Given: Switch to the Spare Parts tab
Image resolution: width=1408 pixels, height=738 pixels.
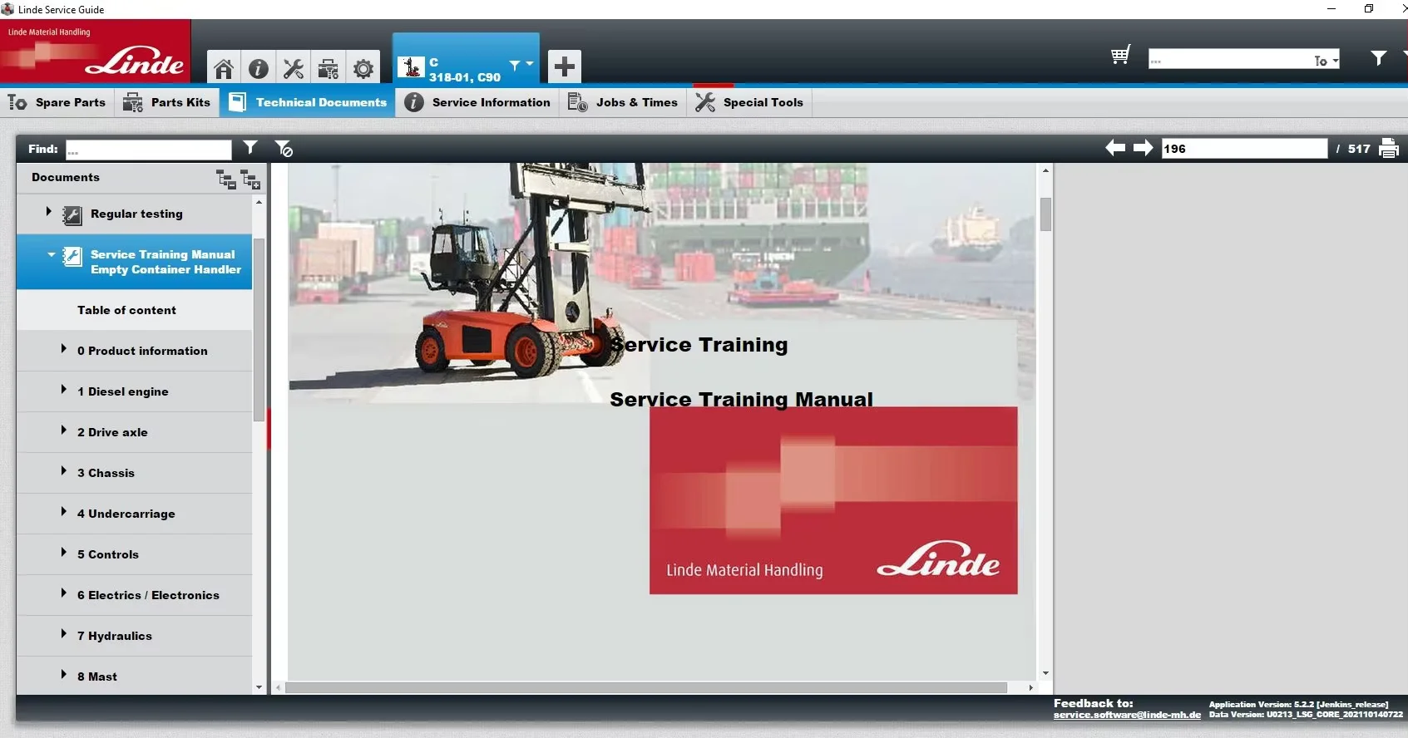Looking at the screenshot, I should pos(57,102).
